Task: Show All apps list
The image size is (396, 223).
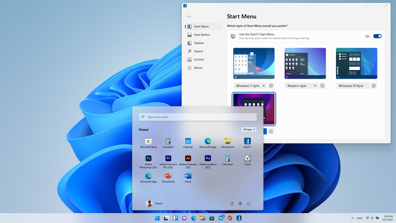Action: [x=249, y=129]
